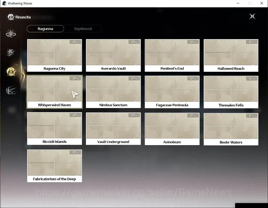Click the Rinascita header emblem icon
Image resolution: width=268 pixels, height=208 pixels.
tap(11, 17)
